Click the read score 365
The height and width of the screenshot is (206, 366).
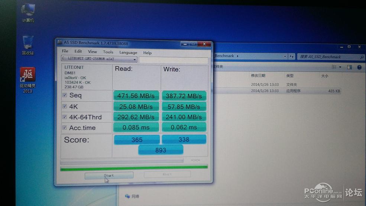pyautogui.click(x=137, y=140)
